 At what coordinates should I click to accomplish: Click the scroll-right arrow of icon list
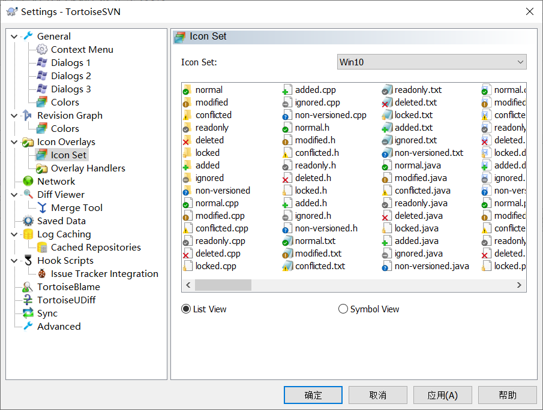click(519, 285)
